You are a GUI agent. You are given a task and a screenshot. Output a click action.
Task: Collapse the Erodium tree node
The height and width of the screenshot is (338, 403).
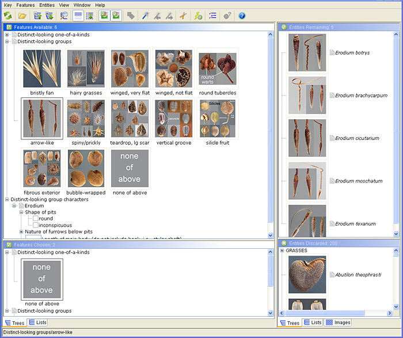coord(14,206)
